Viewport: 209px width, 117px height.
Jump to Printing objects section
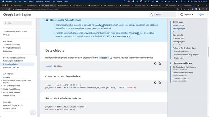coord(179,42)
